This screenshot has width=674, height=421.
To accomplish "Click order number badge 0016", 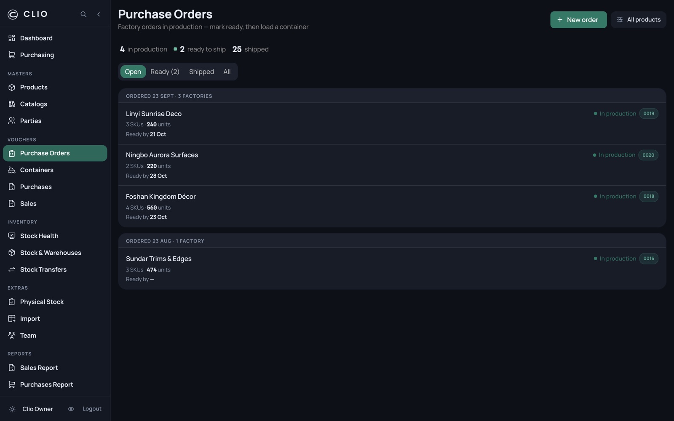I will 649,259.
